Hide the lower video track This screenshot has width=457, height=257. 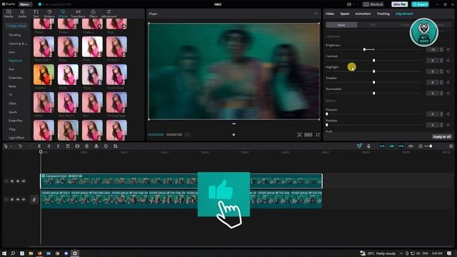click(18, 200)
